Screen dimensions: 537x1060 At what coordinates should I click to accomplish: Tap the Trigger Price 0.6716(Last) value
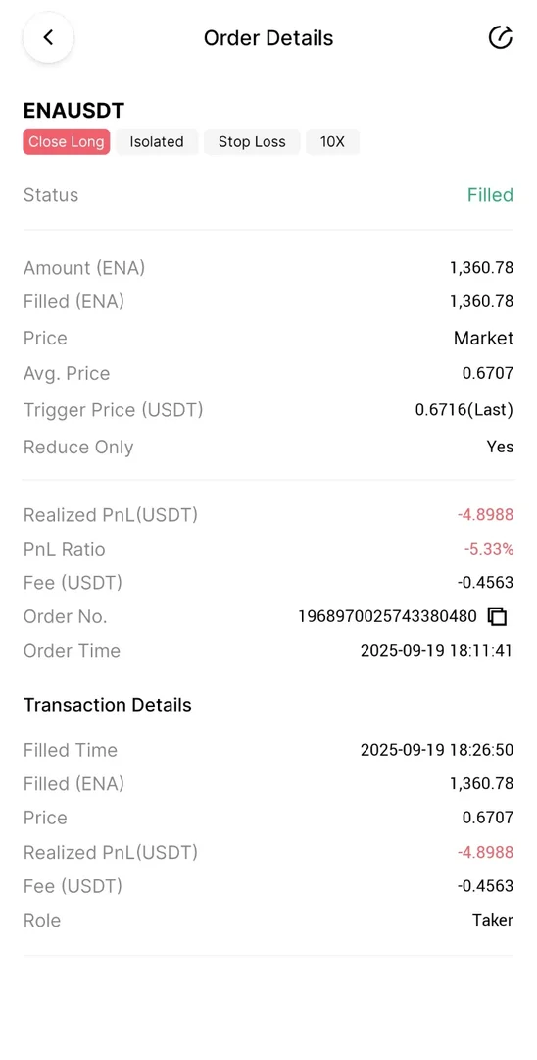(x=464, y=410)
